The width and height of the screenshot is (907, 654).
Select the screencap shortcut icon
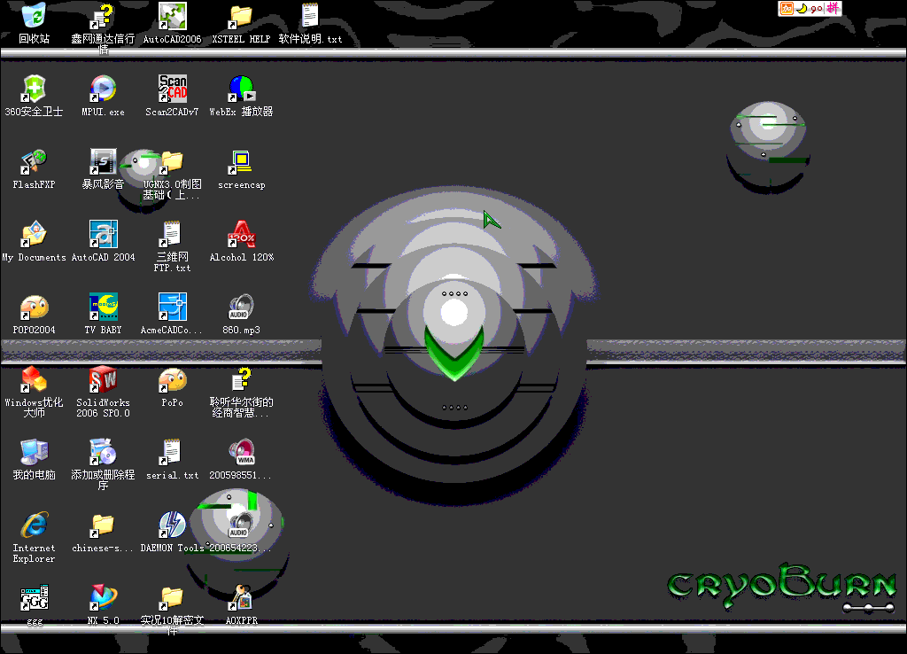pyautogui.click(x=241, y=163)
